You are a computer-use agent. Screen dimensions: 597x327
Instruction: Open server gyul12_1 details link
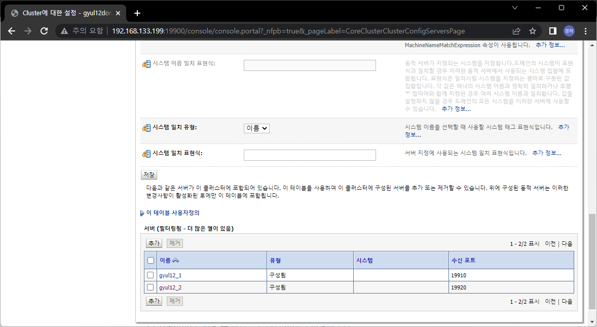pyautogui.click(x=169, y=275)
